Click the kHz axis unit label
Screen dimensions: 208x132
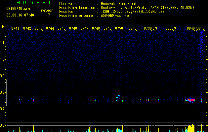(3, 27)
